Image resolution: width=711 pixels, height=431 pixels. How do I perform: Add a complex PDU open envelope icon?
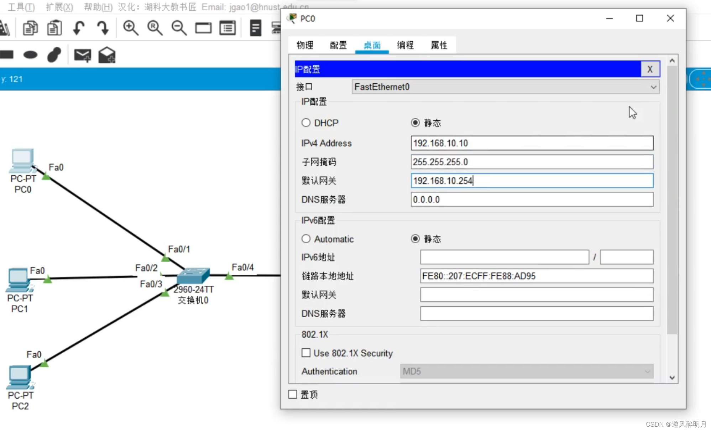(x=106, y=55)
